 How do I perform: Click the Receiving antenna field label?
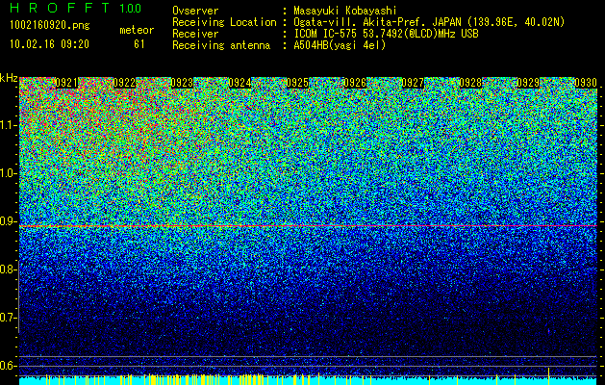coord(221,45)
